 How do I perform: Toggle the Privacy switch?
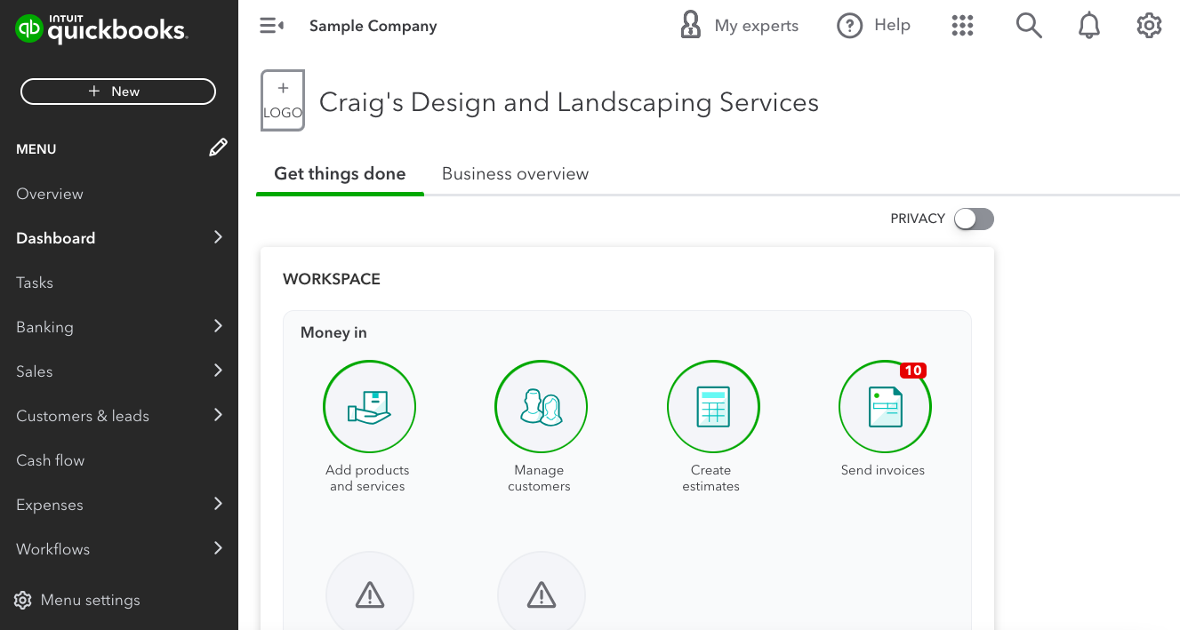[x=974, y=219]
